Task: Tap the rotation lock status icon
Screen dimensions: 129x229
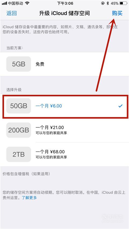Action: click(x=103, y=3)
